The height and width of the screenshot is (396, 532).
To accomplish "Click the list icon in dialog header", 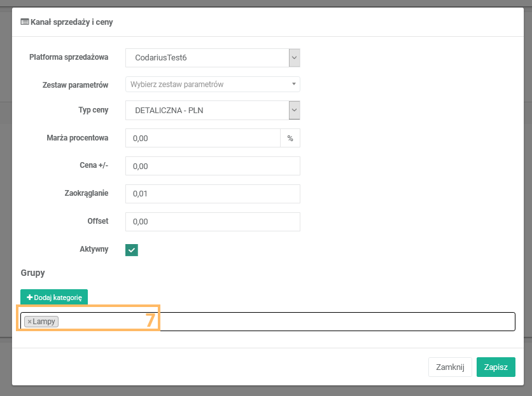I will tap(25, 22).
